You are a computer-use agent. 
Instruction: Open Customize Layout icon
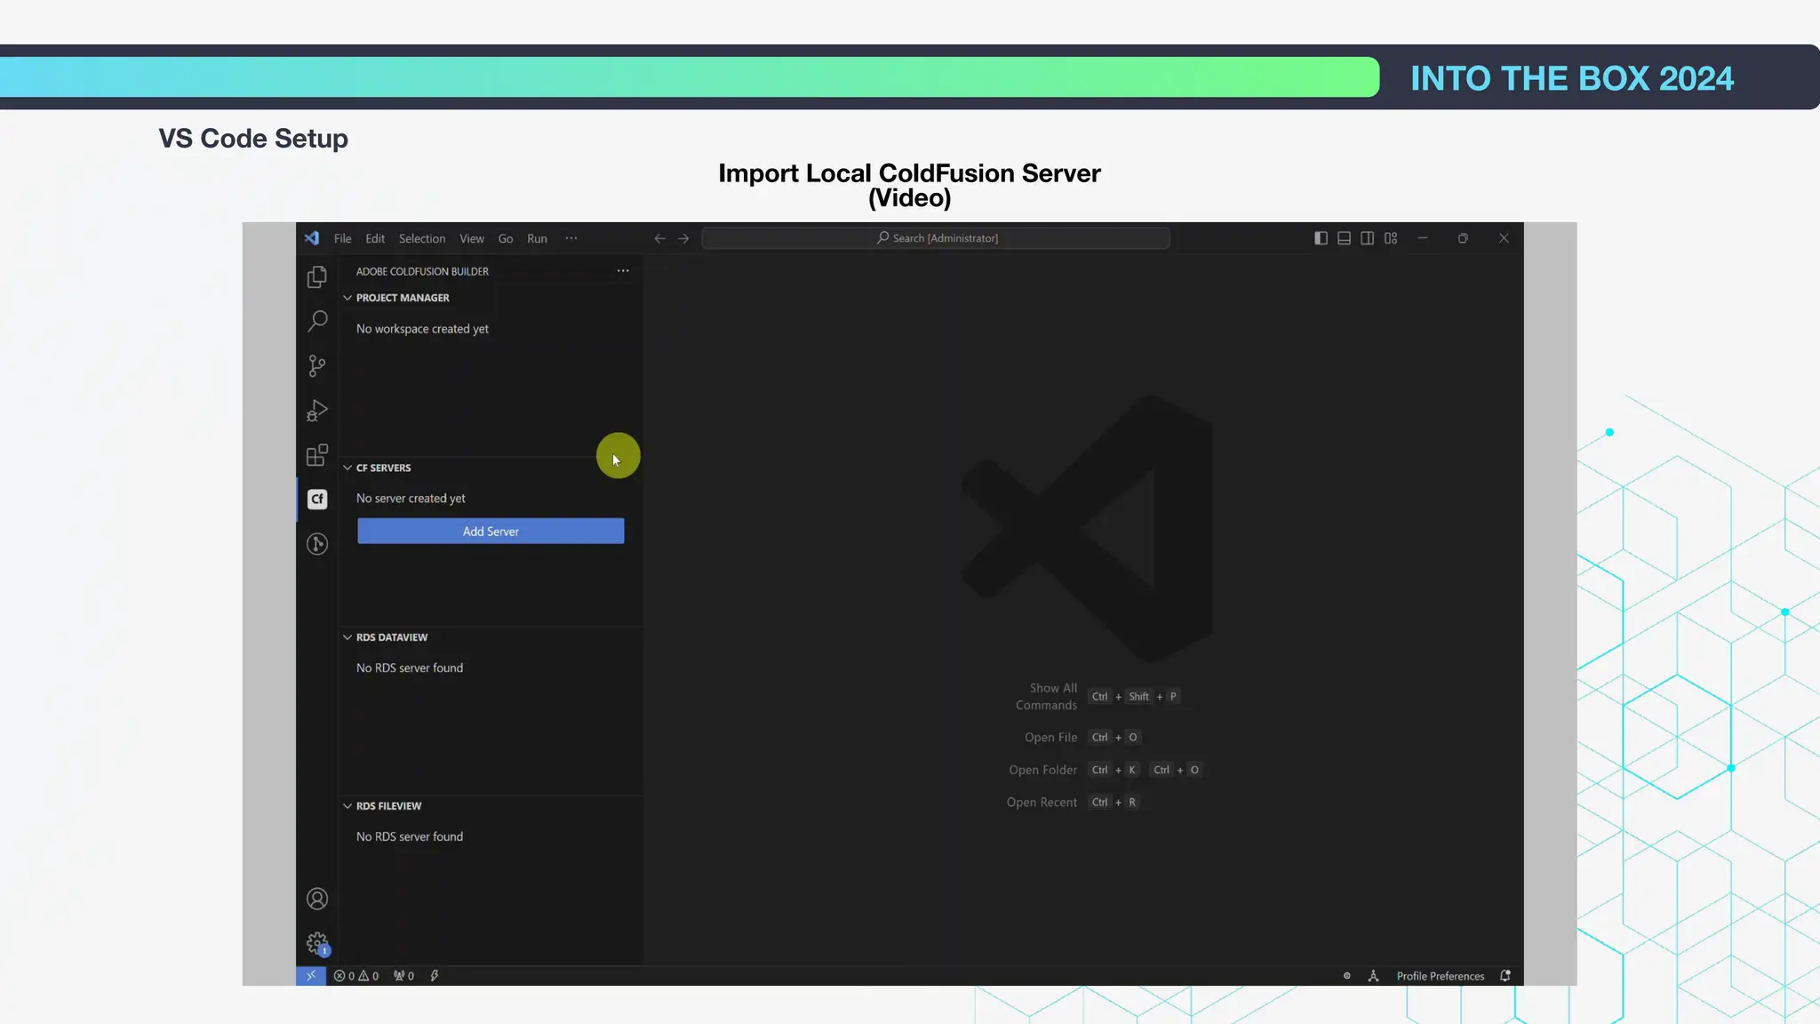[1391, 238]
